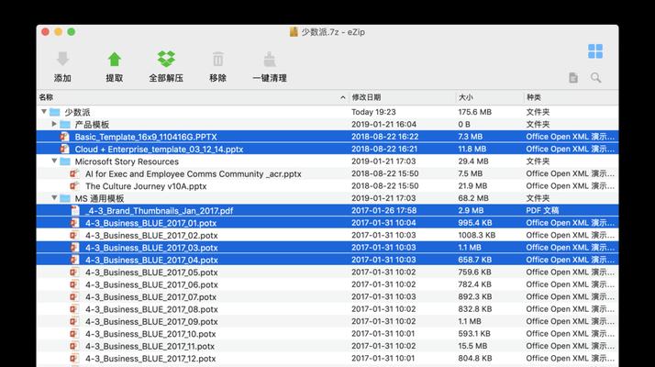Click _4-3_Brand_Thumbnails_Jan_2017.pdf file name
655x367 pixels.
(x=159, y=211)
